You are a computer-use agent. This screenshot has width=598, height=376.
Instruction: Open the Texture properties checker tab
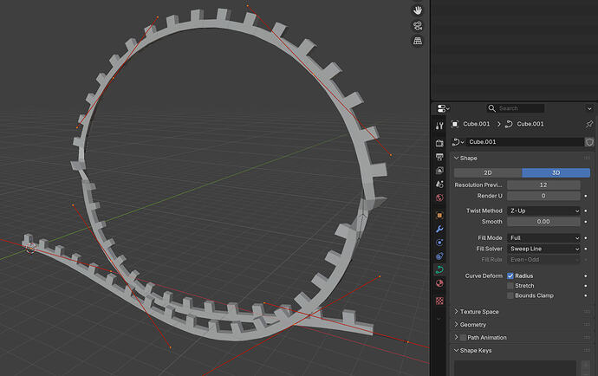pyautogui.click(x=439, y=301)
